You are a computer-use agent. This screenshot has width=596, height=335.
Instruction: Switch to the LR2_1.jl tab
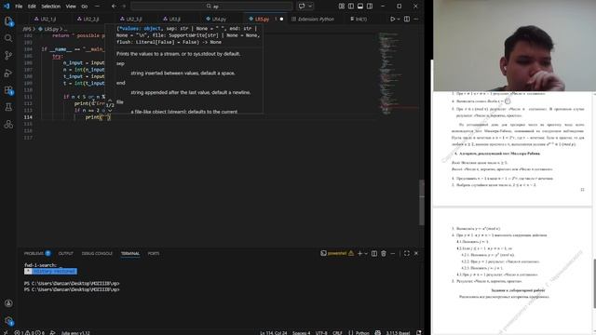pyautogui.click(x=46, y=19)
